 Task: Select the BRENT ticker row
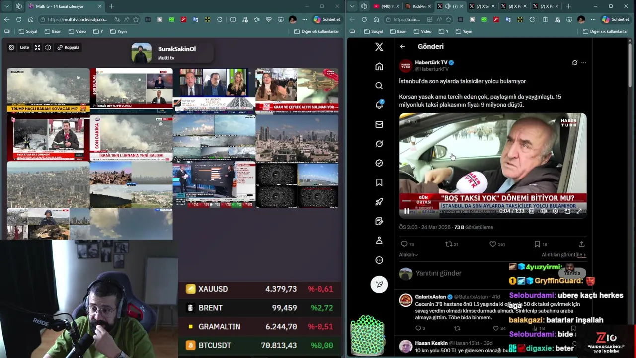pos(259,308)
